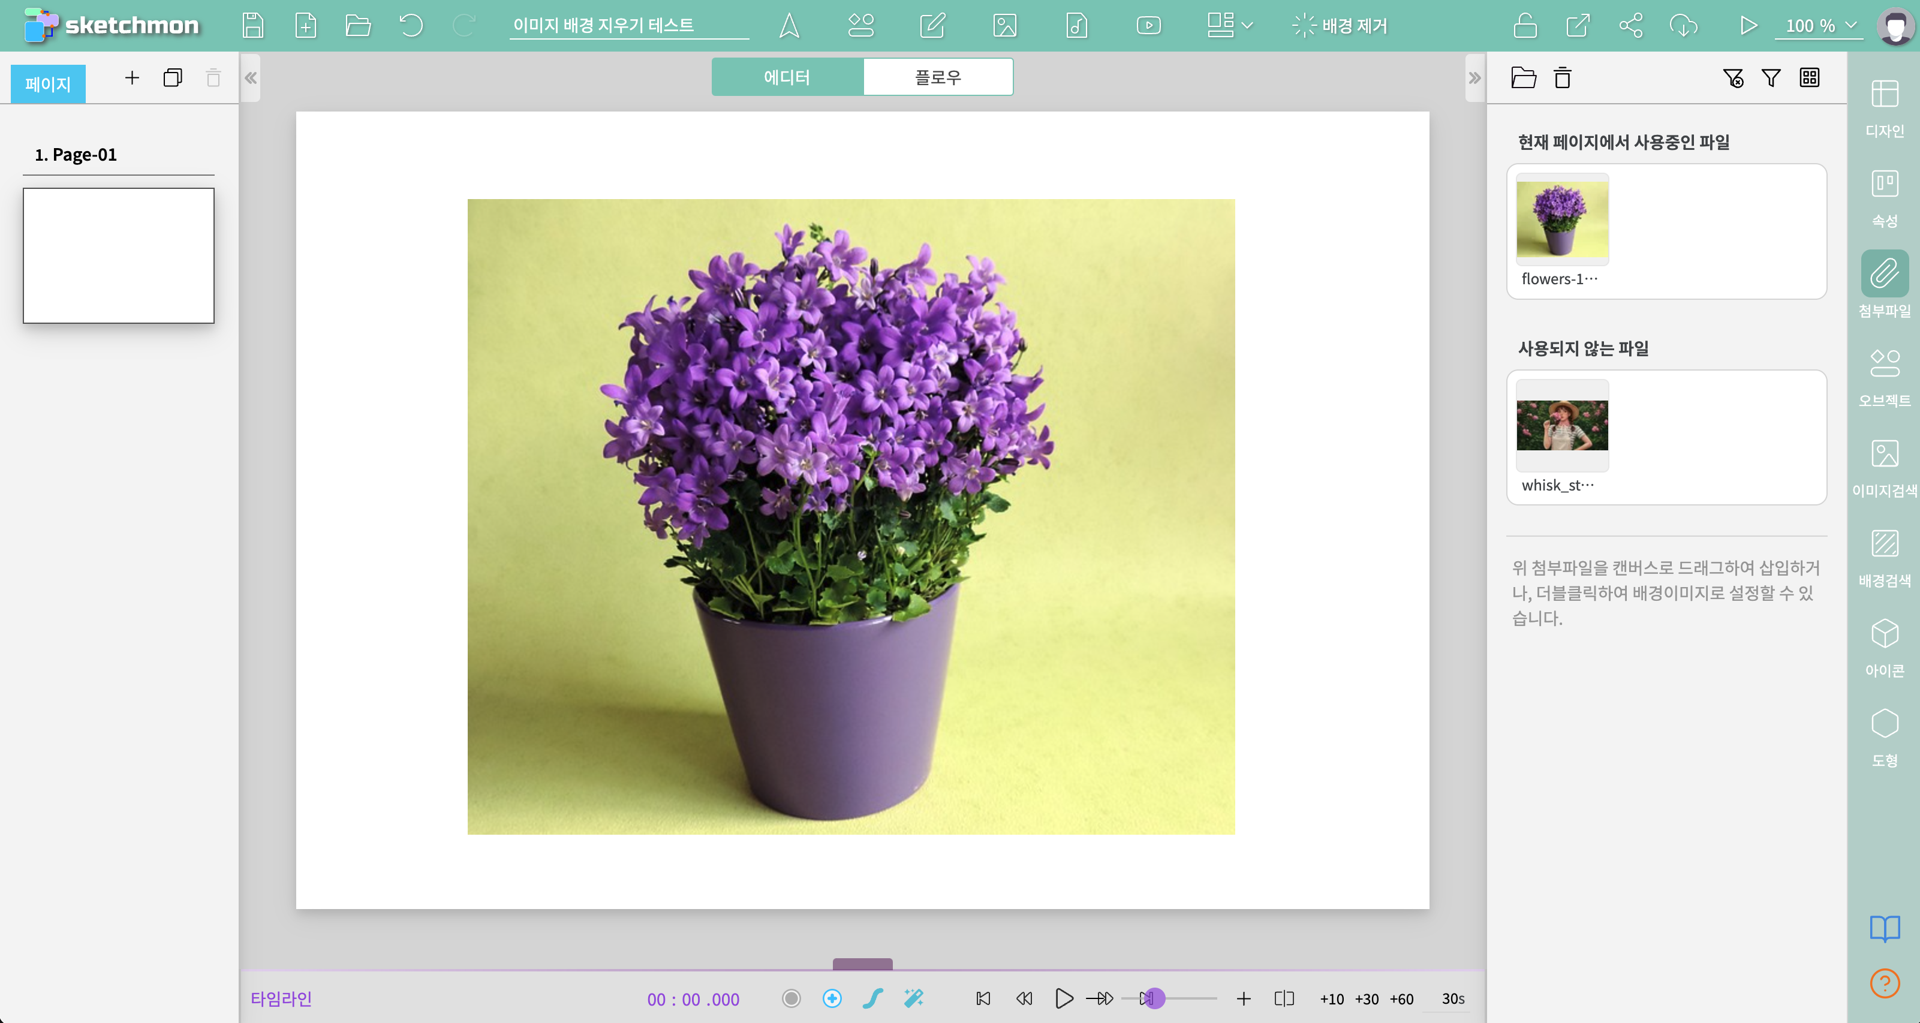The height and width of the screenshot is (1023, 1920).
Task: Open the layout dropdown in top toolbar
Action: tap(1229, 25)
